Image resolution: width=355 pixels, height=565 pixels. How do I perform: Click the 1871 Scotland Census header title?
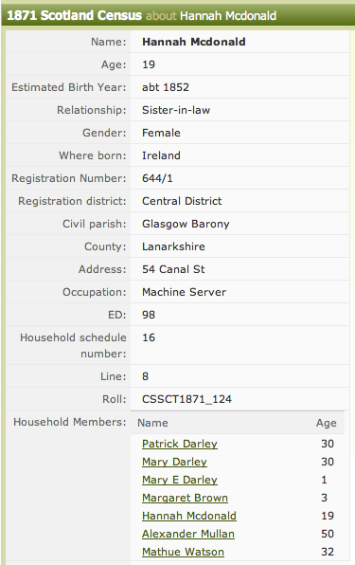75,15
